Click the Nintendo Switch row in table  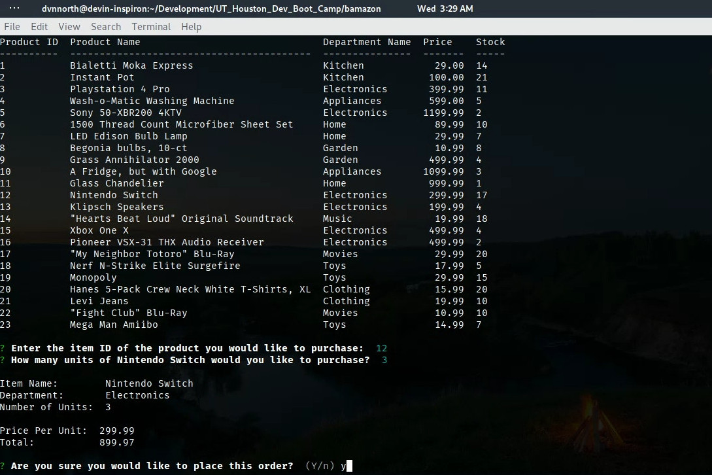pyautogui.click(x=114, y=195)
